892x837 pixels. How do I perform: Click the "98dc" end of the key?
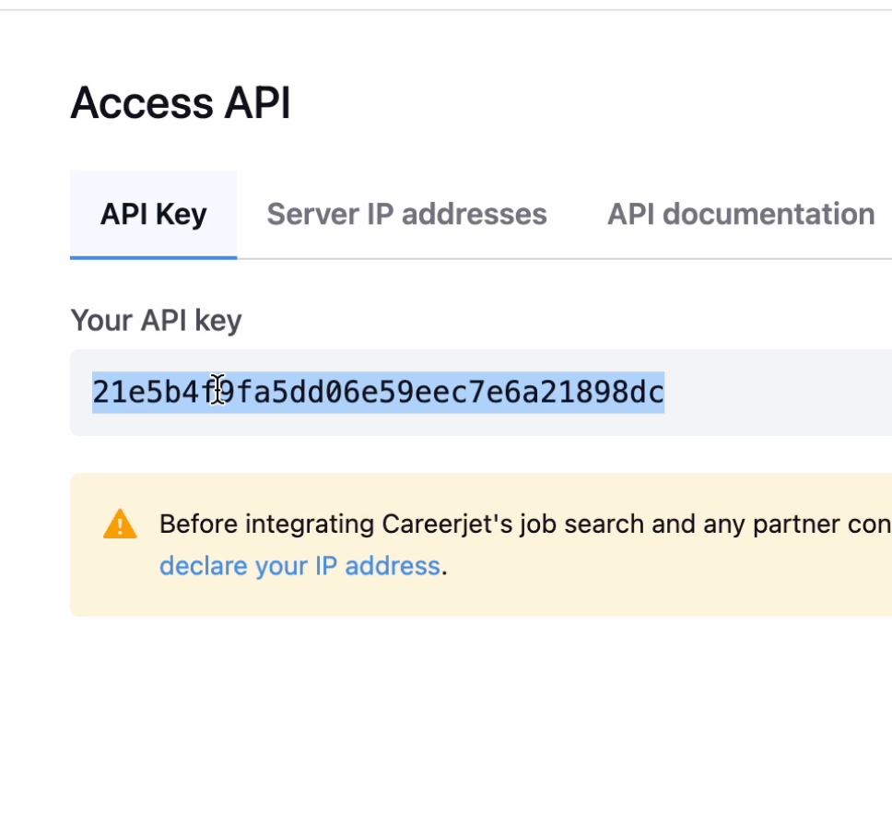tap(641, 392)
